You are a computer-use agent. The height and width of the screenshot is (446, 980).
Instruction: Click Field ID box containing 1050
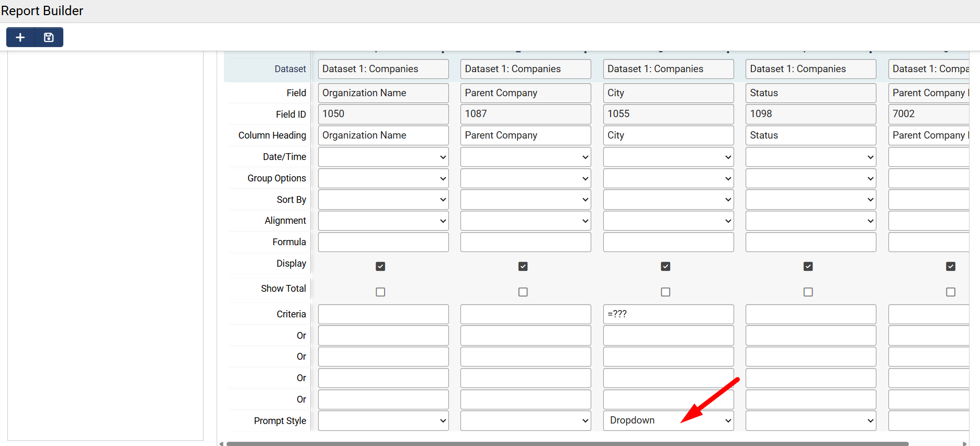(383, 114)
